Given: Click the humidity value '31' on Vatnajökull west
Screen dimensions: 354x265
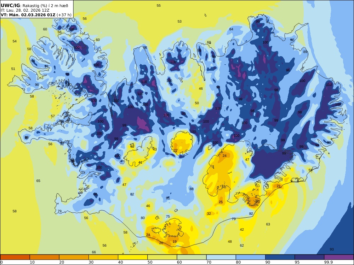Looking at the screenshot, I should click(x=223, y=186).
